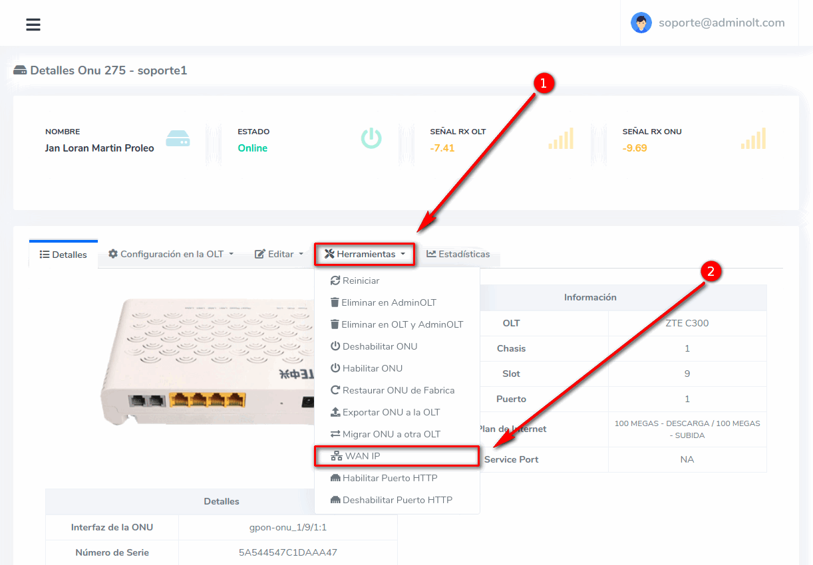
Task: Click the green power status icon
Action: point(371,138)
